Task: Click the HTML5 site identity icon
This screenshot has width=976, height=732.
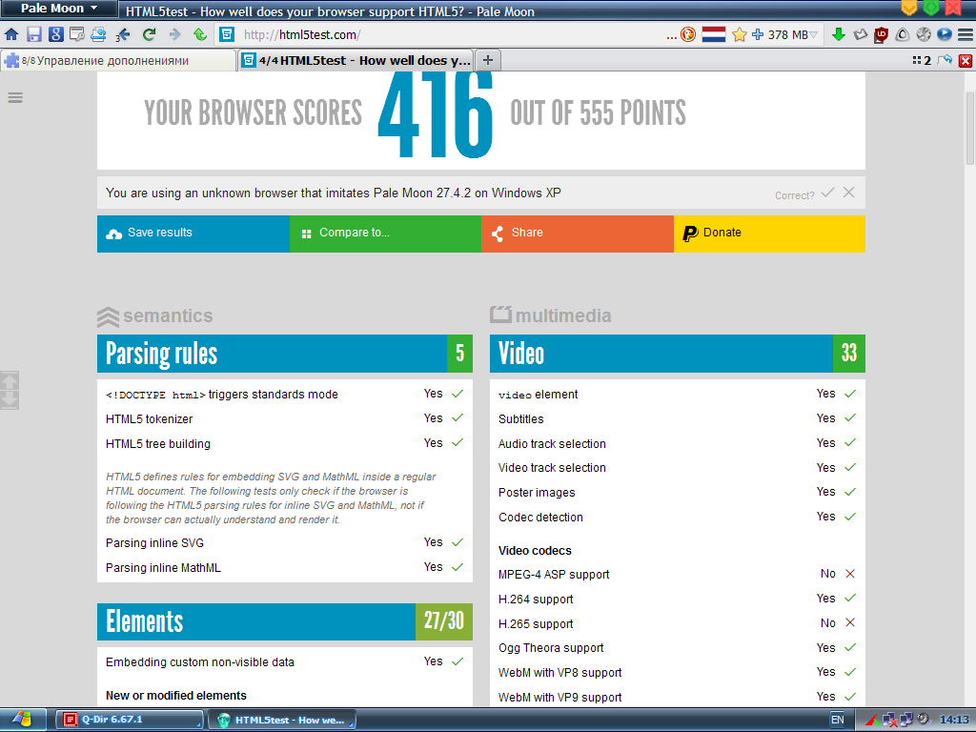Action: tap(227, 34)
